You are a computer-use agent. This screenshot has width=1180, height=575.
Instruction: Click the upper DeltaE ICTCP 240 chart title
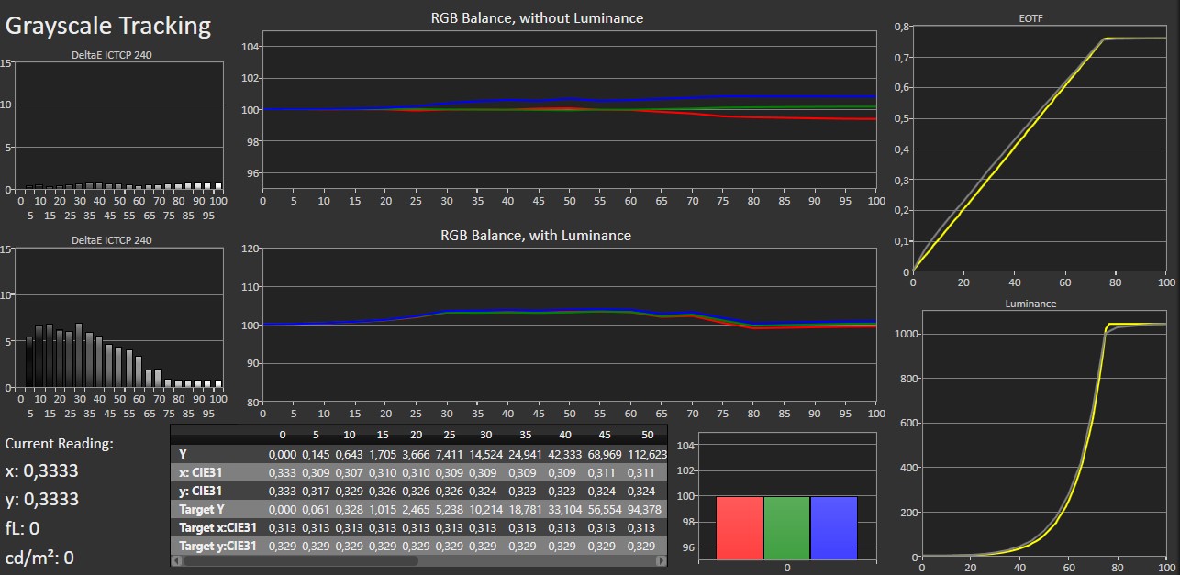[x=112, y=55]
